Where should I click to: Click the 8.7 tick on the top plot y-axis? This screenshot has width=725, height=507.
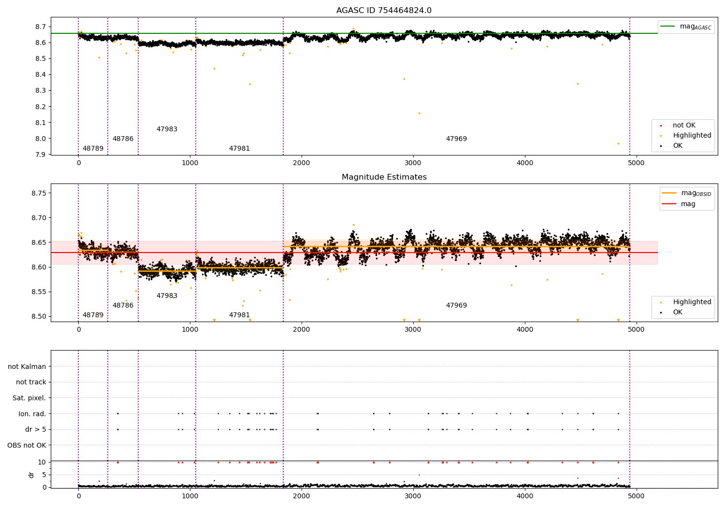coord(41,27)
